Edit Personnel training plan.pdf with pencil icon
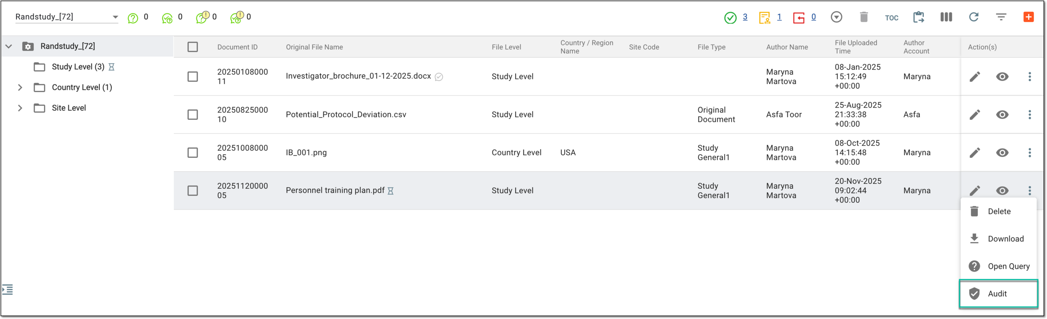The image size is (1047, 319). (975, 191)
